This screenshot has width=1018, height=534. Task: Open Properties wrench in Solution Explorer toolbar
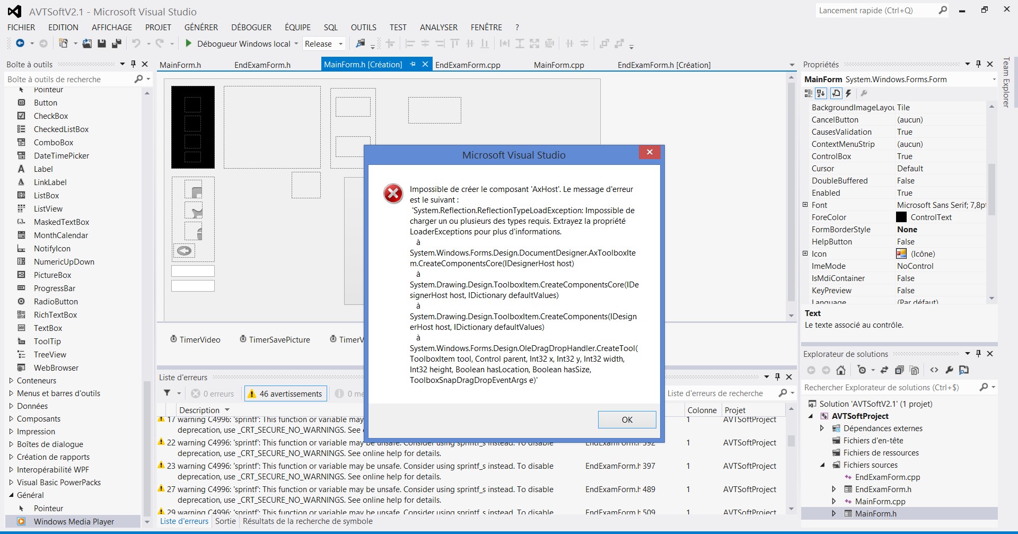[x=949, y=370]
